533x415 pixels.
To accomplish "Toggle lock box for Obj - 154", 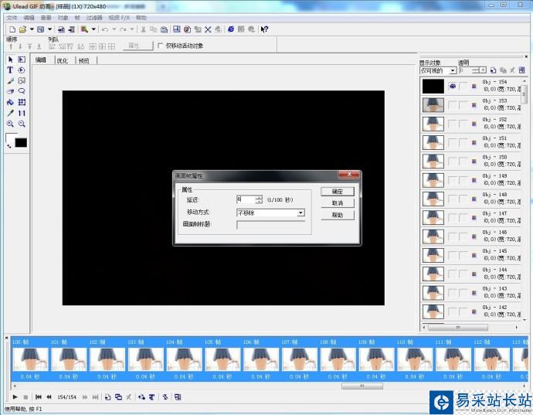I will click(463, 87).
